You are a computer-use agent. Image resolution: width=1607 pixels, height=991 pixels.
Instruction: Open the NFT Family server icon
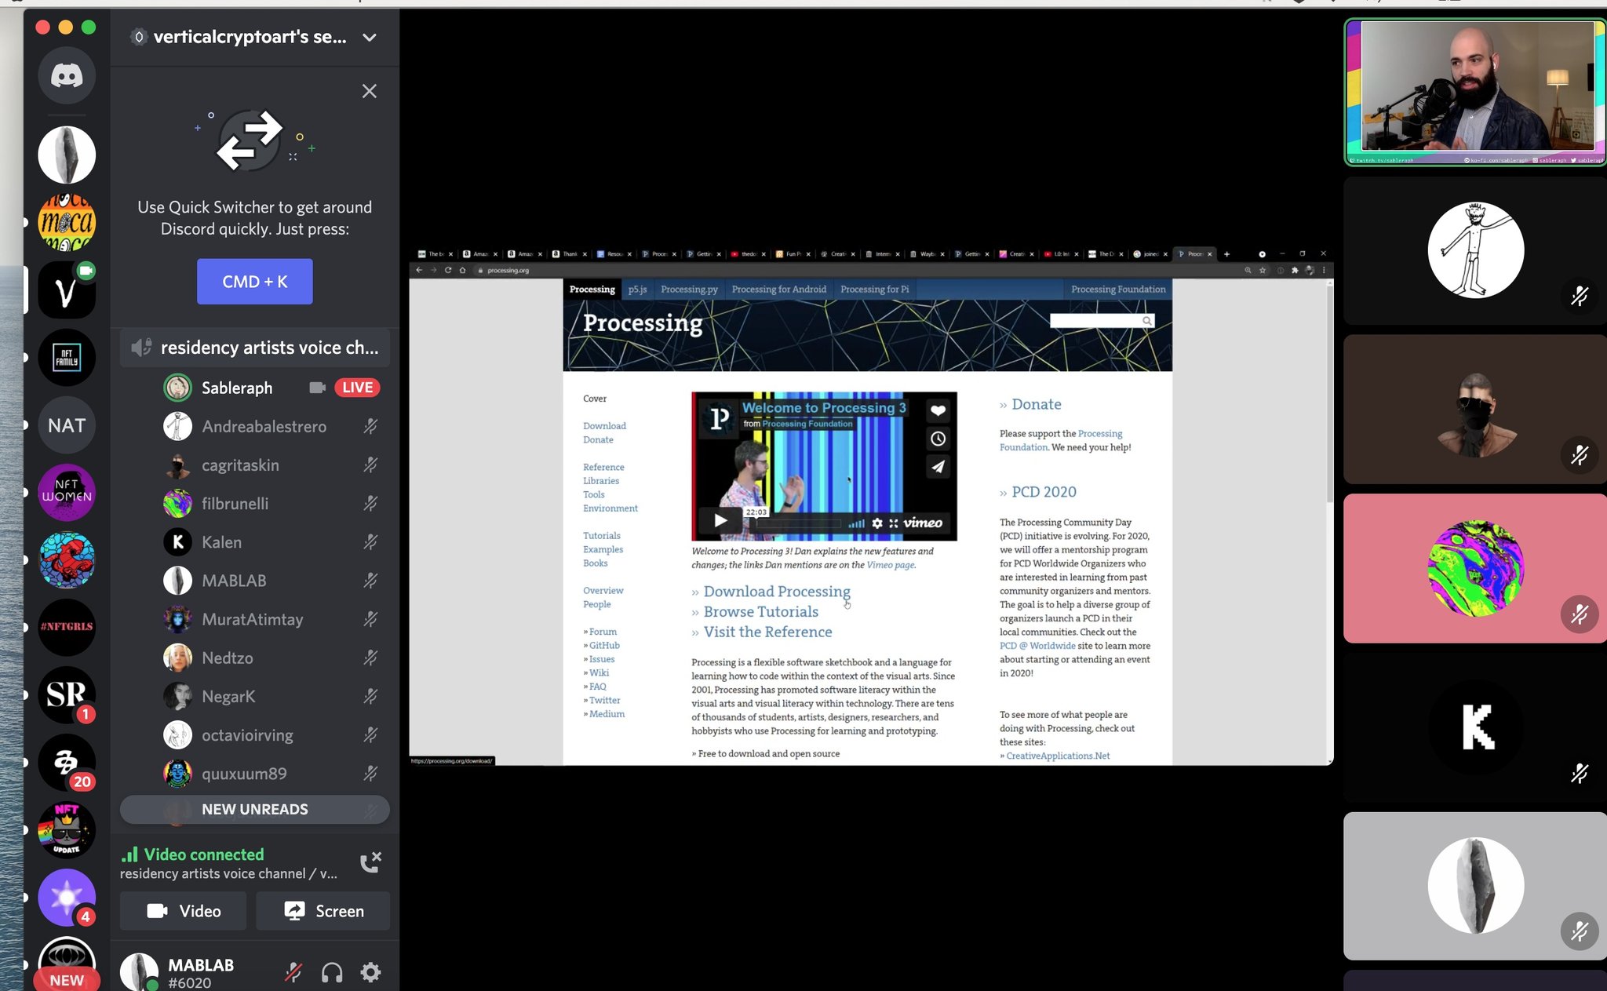[x=67, y=358]
